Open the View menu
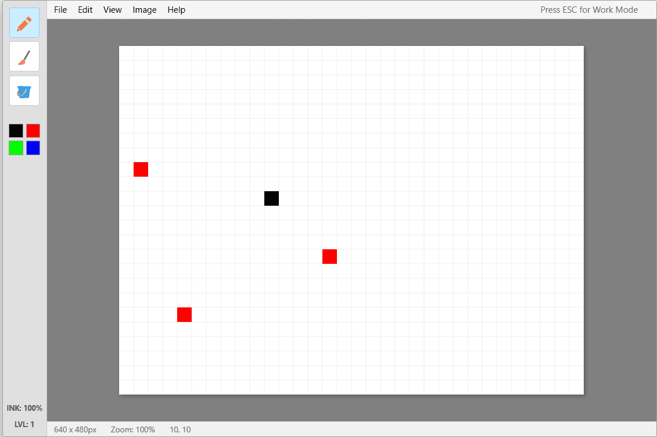Image resolution: width=657 pixels, height=437 pixels. [113, 10]
